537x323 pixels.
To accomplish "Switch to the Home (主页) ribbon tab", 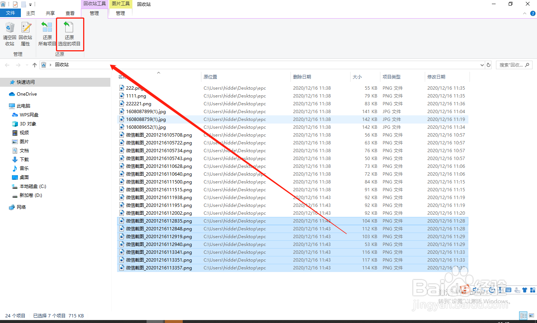I will 31,13.
